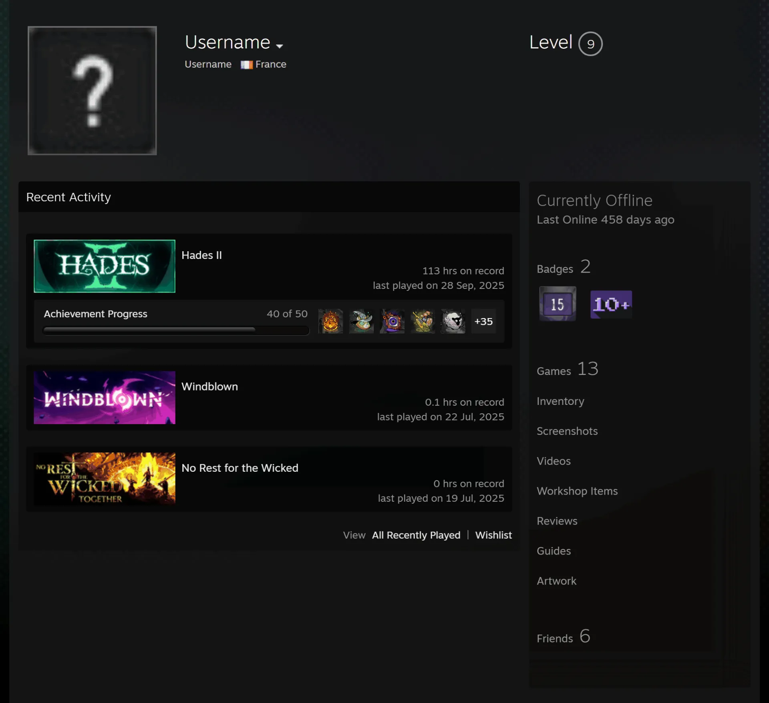
Task: Click "40 of 50" achievement count
Action: tap(287, 314)
